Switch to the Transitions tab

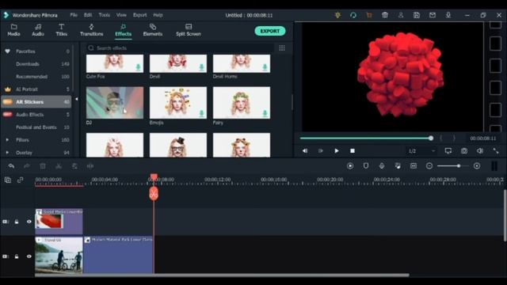click(92, 30)
